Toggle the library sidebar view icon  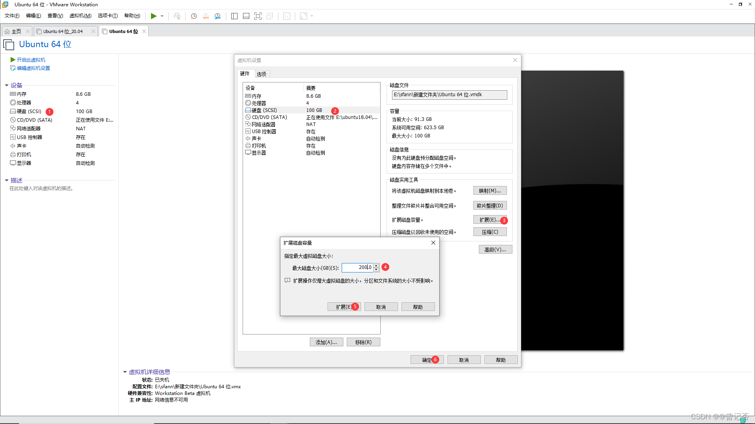(x=234, y=16)
